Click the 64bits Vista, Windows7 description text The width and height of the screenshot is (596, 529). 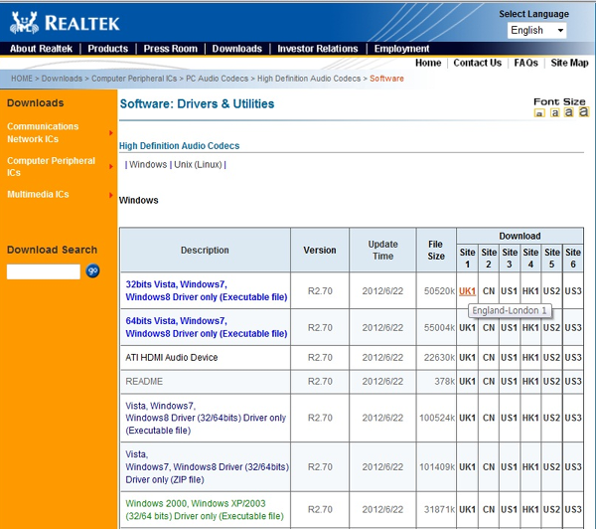(x=207, y=327)
